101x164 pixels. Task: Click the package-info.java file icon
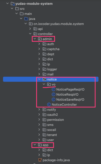pos(40,160)
